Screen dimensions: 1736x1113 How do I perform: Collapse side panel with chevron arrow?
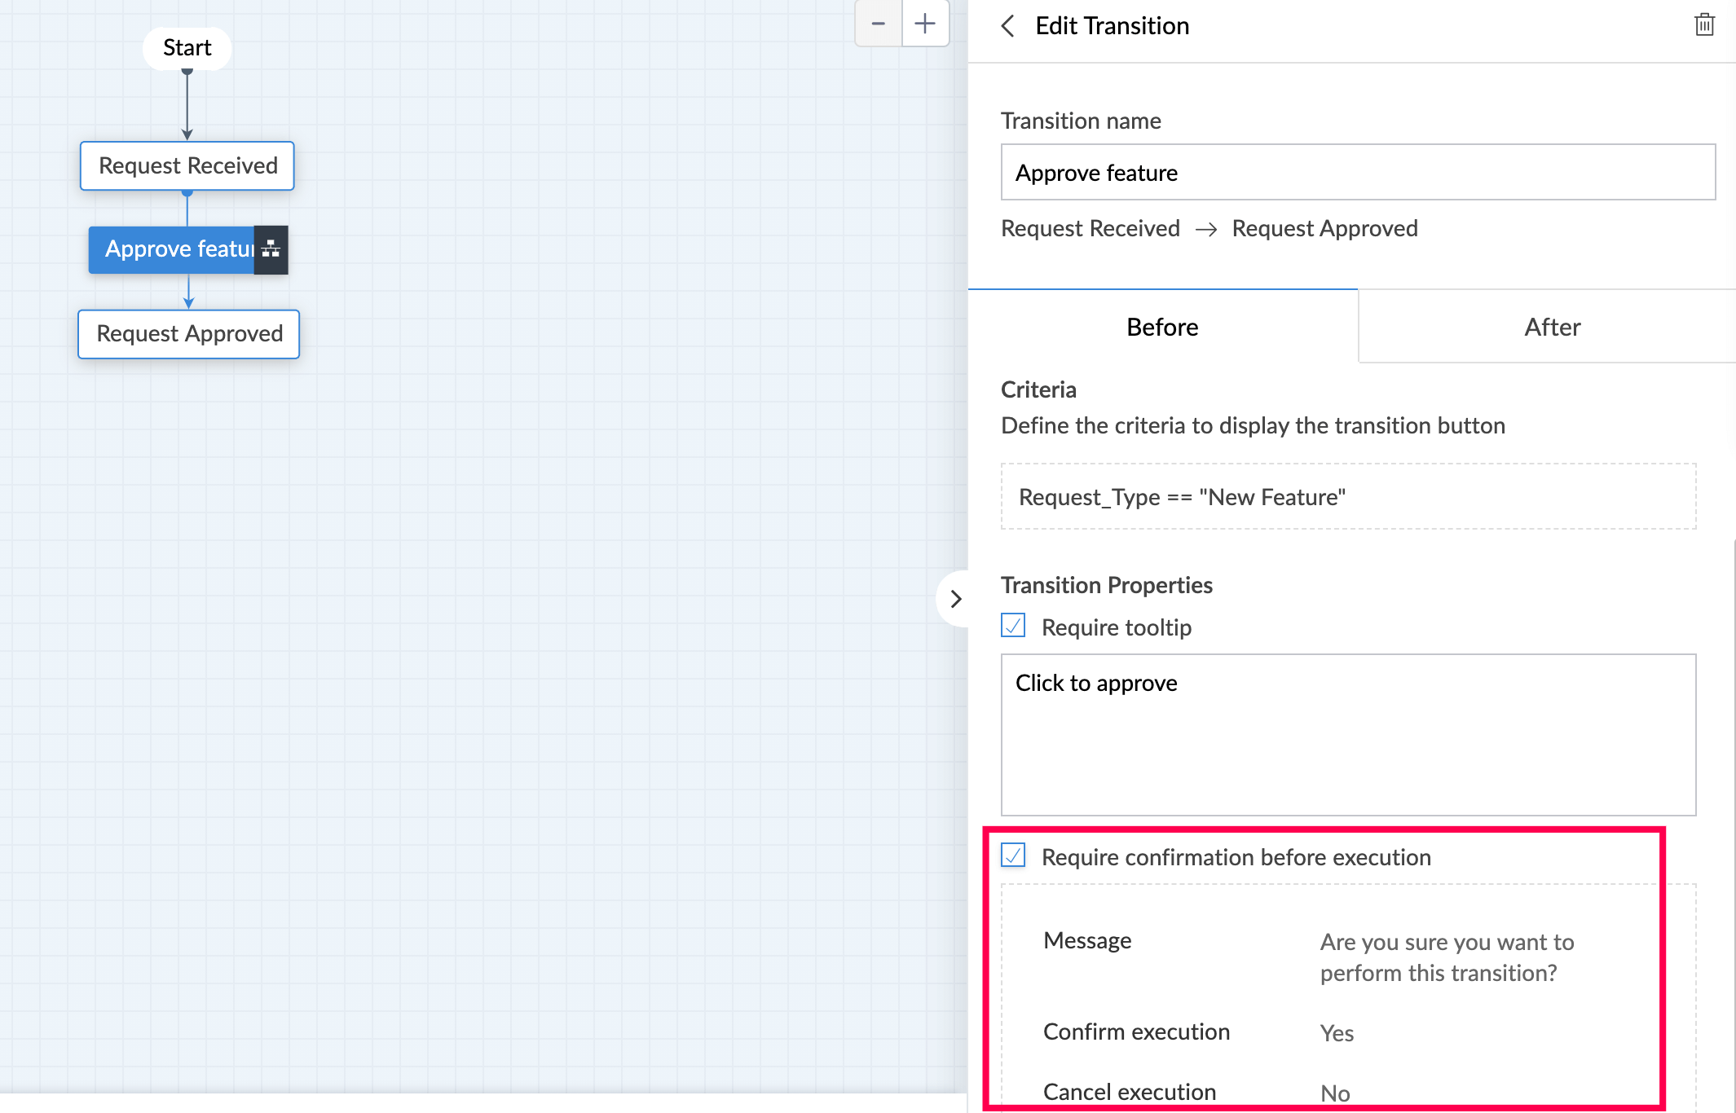click(956, 600)
